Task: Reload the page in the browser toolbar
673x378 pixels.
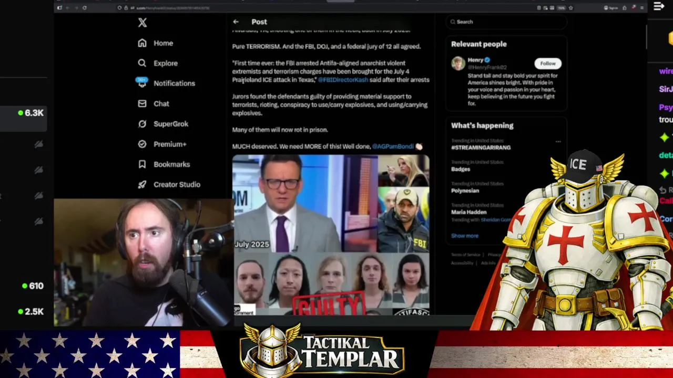Action: (x=85, y=8)
